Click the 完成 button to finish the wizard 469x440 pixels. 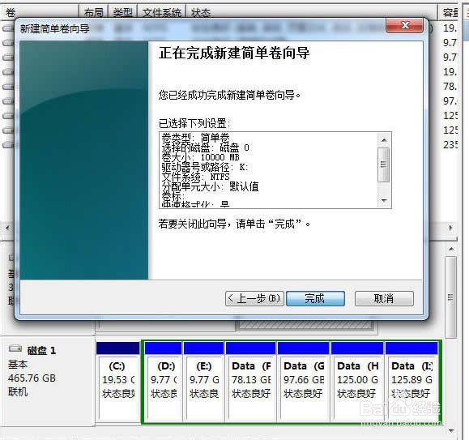point(315,298)
